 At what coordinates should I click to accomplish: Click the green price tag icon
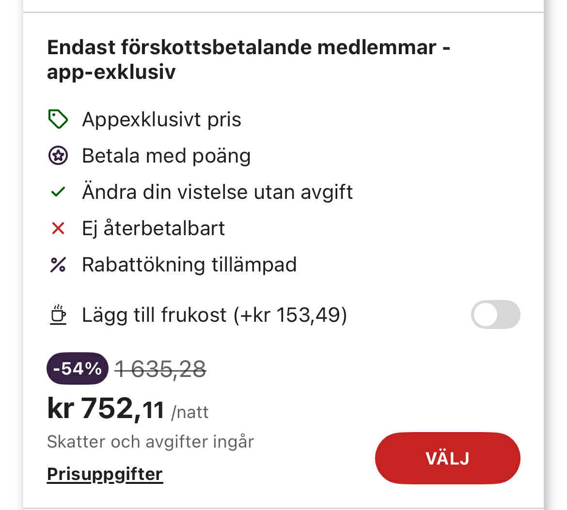coord(58,120)
